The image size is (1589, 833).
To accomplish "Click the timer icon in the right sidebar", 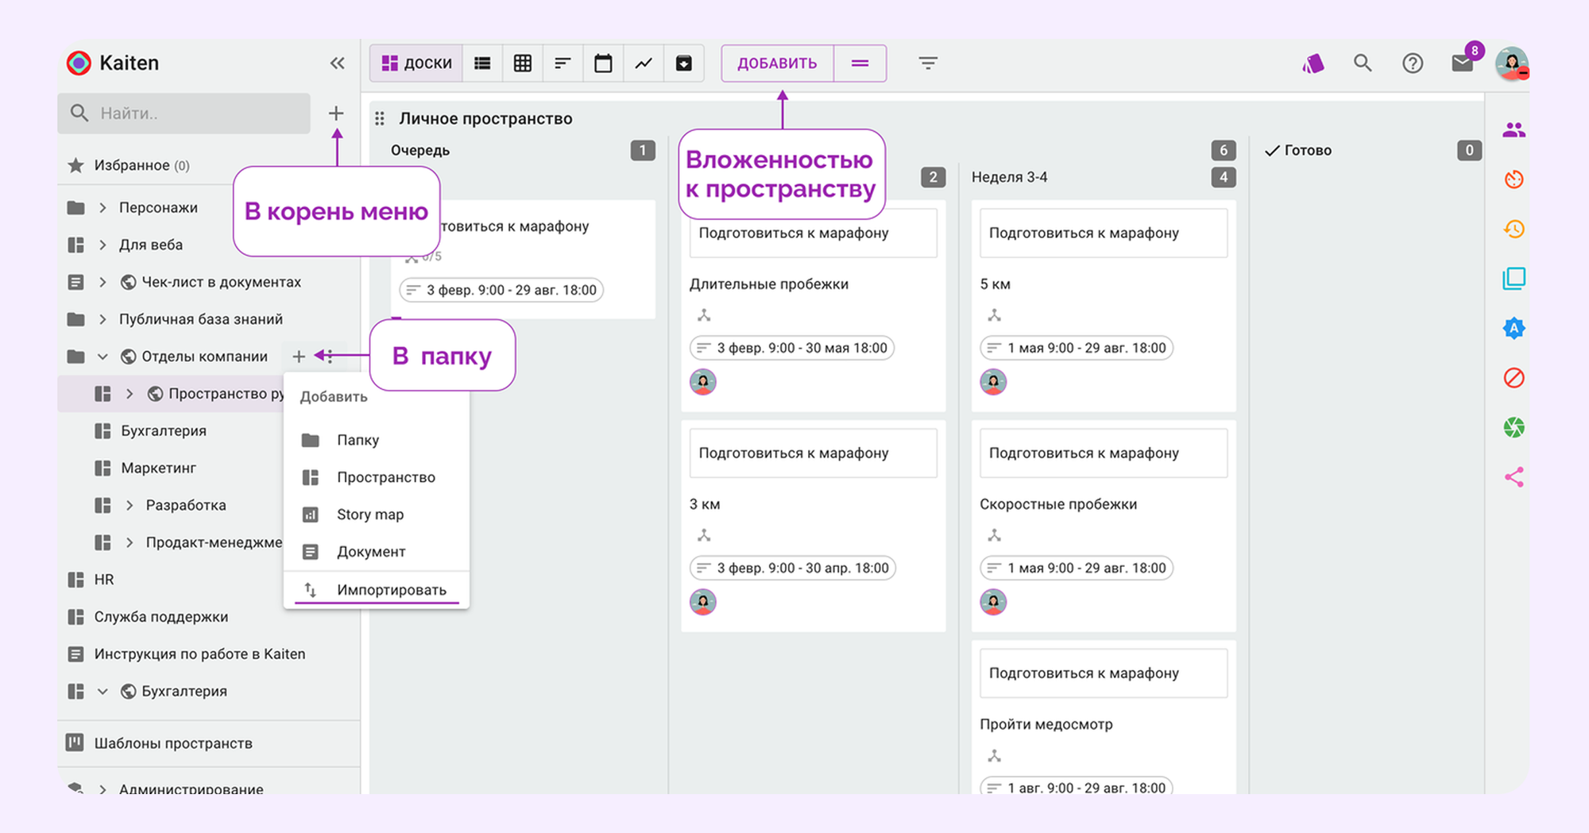I will (x=1514, y=179).
